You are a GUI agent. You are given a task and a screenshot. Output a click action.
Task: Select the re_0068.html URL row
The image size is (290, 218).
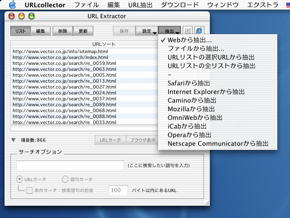click(85, 110)
